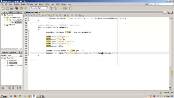Click the NetBeans taskbar button
This screenshot has width=174, height=98.
(x=34, y=96)
